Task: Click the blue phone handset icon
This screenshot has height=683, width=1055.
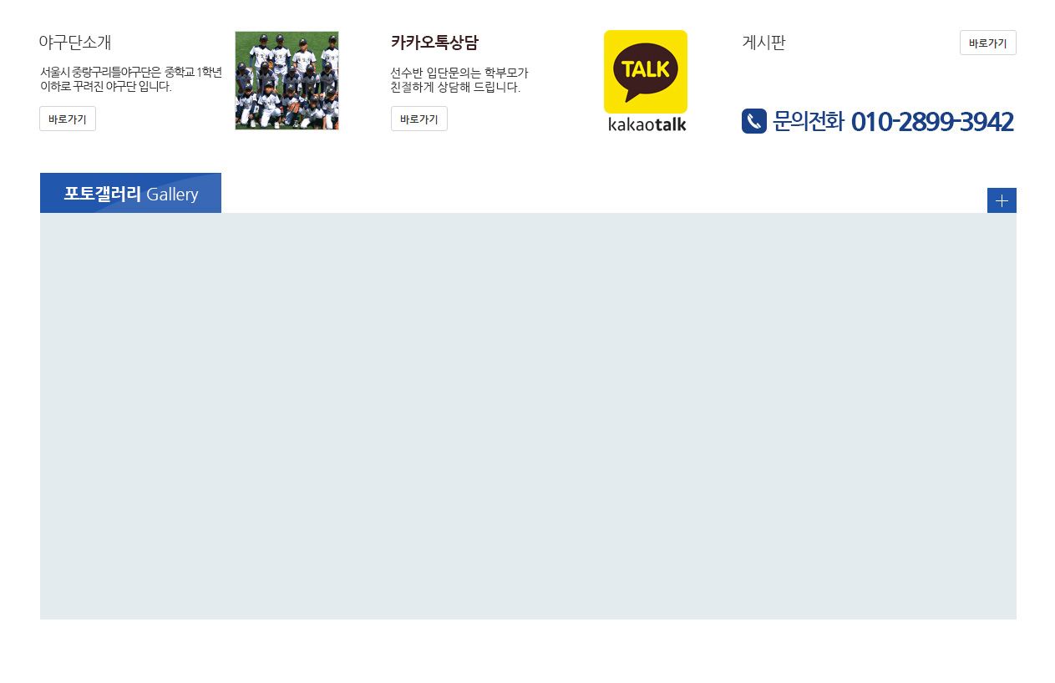Action: pyautogui.click(x=754, y=121)
